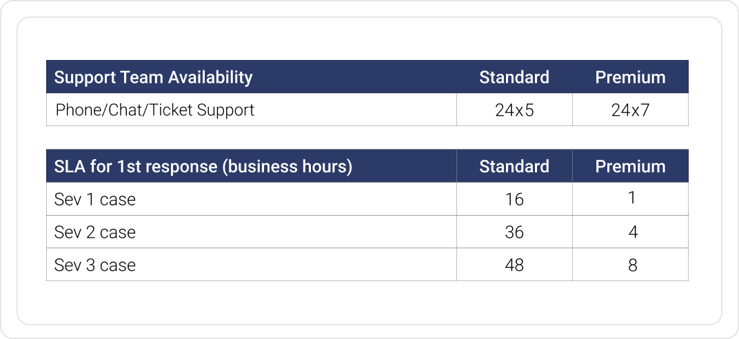Click the 'Sev 1 case' row label
The image size is (739, 339).
95,200
